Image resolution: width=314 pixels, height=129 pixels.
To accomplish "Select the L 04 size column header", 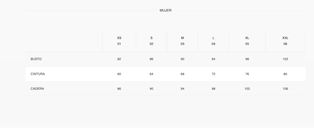I will [x=213, y=41].
